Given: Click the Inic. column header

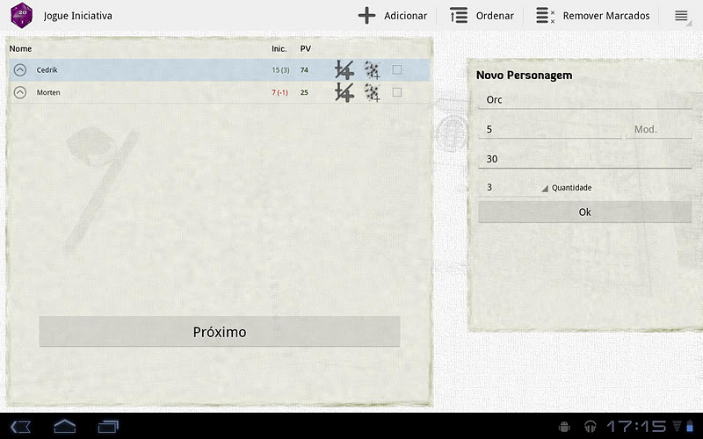Looking at the screenshot, I should tap(279, 48).
